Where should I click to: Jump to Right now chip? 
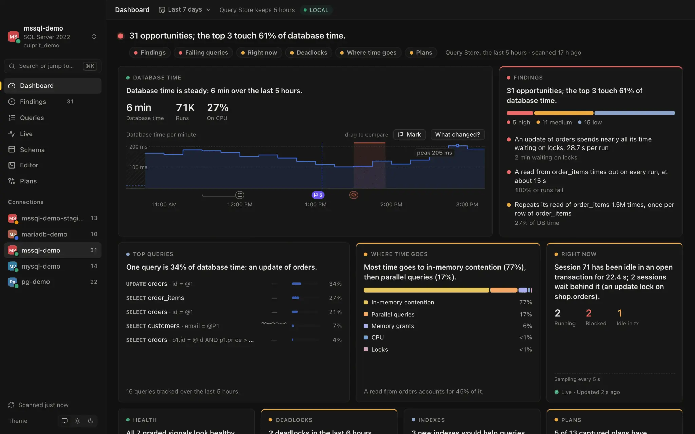[x=259, y=53]
